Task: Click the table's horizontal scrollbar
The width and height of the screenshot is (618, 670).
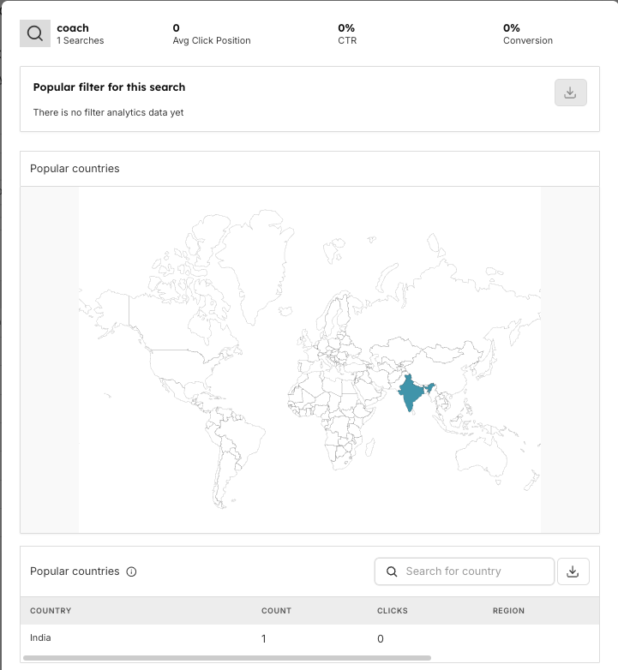Action: tap(227, 658)
